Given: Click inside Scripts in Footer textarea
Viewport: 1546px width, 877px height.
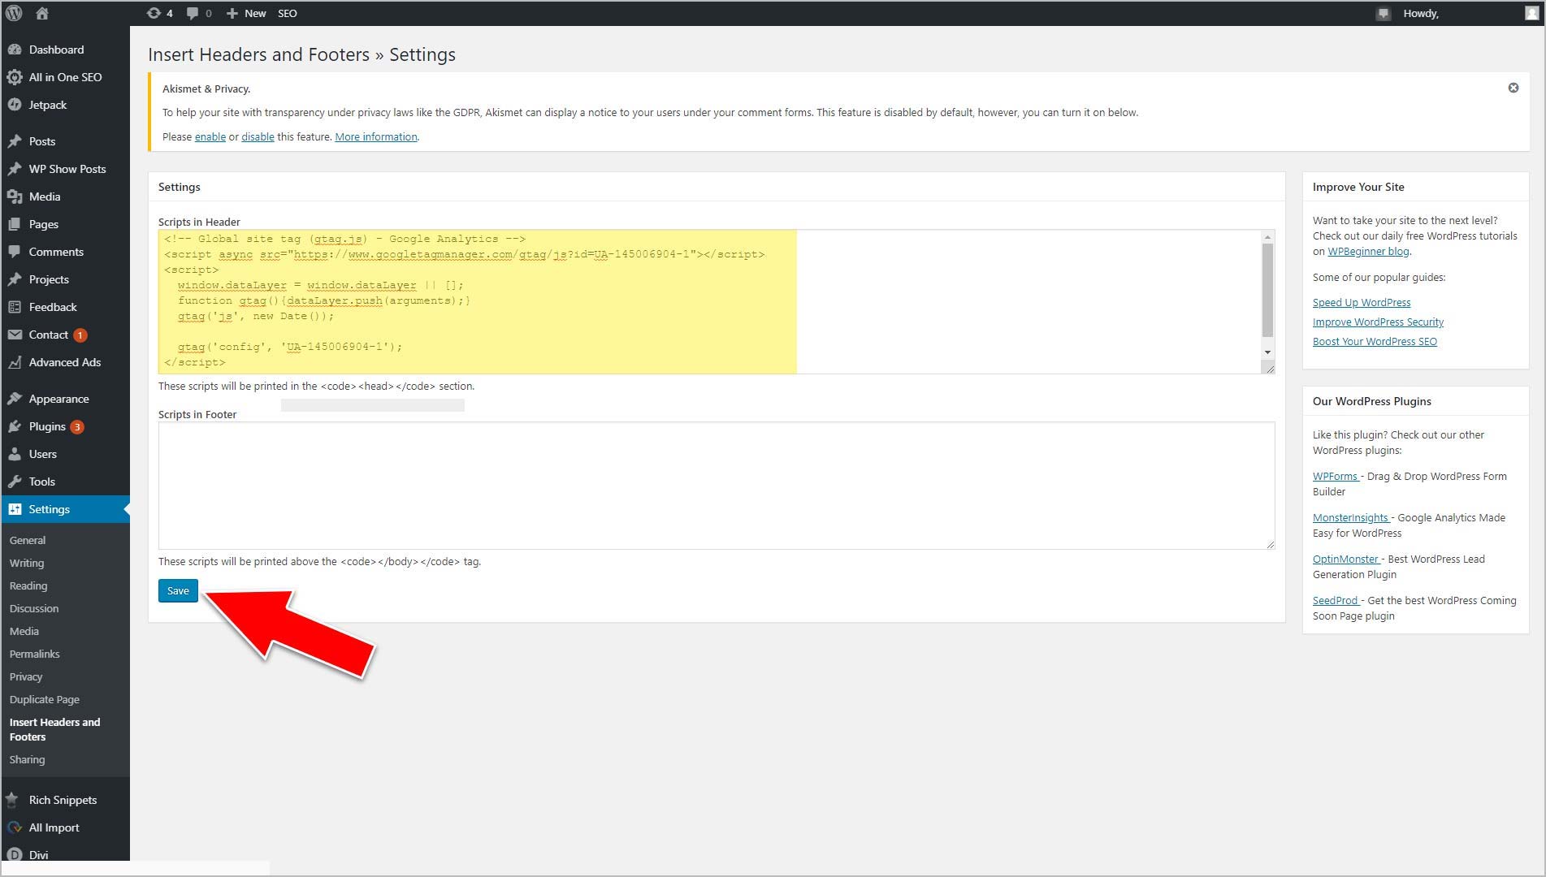Looking at the screenshot, I should pos(717,486).
